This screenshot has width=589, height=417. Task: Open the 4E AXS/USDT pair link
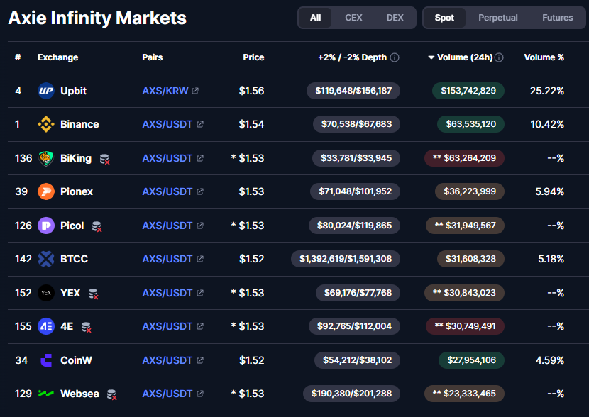[167, 326]
